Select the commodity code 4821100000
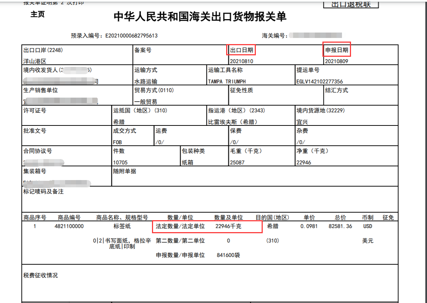This screenshot has width=427, height=303. (69, 226)
